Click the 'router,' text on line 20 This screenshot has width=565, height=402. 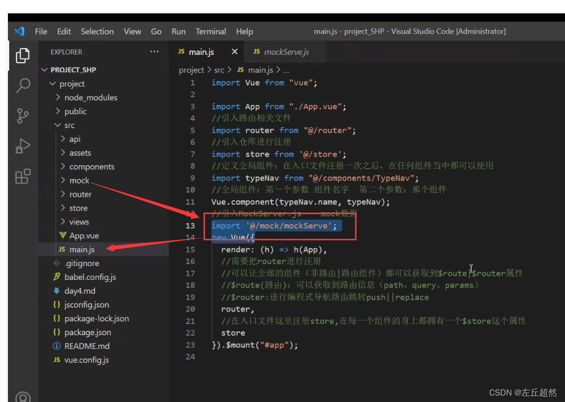(238, 309)
